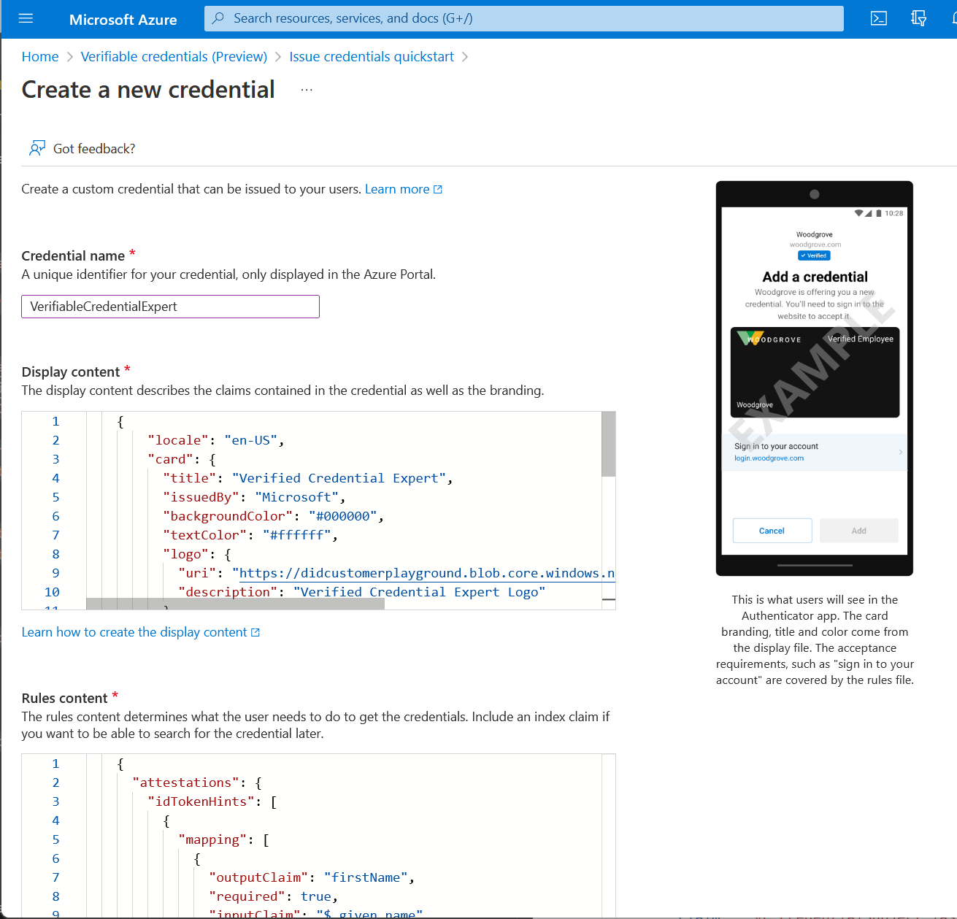Open the hamburger portal menu
The width and height of the screenshot is (957, 919).
coord(26,18)
